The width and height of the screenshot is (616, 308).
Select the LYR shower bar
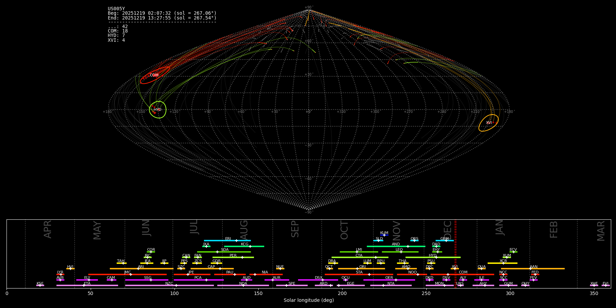60,274
